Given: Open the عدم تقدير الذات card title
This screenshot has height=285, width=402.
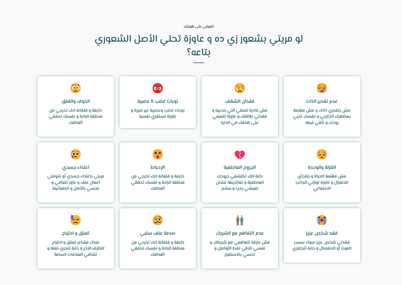Looking at the screenshot, I should (x=322, y=101).
